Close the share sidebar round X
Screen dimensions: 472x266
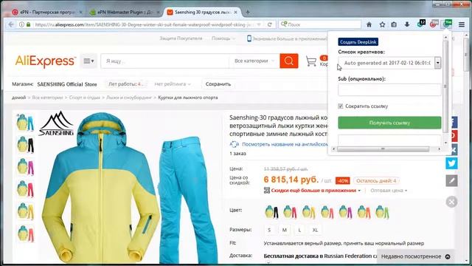tap(451, 202)
